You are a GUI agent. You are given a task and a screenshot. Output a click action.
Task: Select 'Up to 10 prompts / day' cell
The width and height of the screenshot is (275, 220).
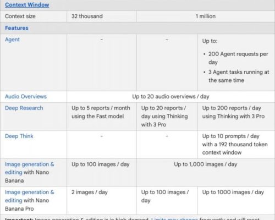pyautogui.click(x=236, y=145)
